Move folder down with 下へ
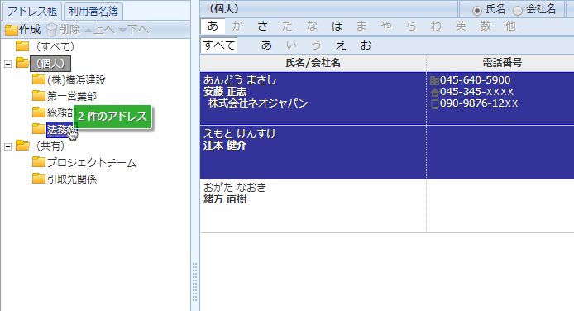The width and height of the screenshot is (574, 311). pyautogui.click(x=134, y=30)
